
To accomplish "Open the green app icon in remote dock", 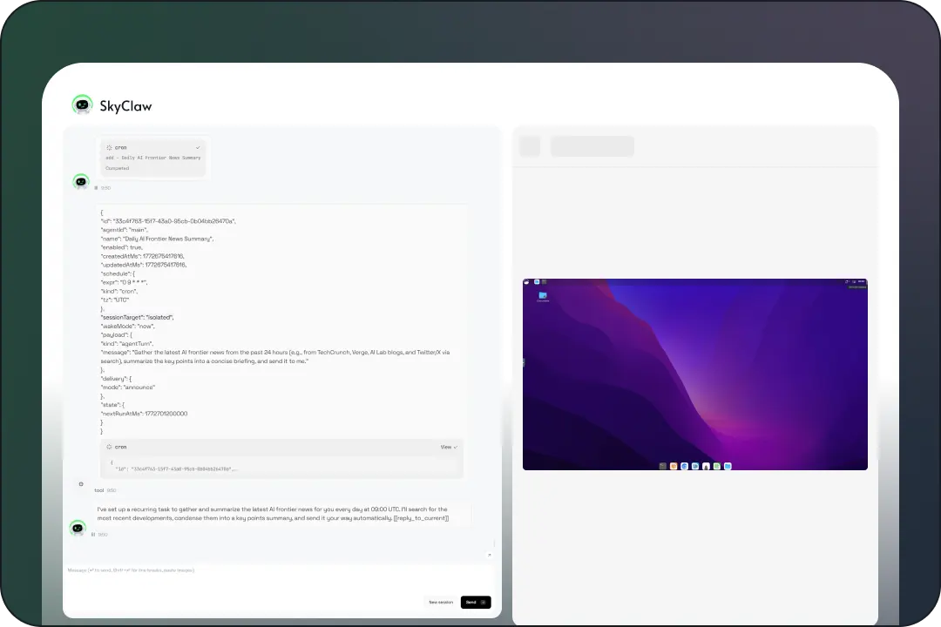I will tap(716, 466).
